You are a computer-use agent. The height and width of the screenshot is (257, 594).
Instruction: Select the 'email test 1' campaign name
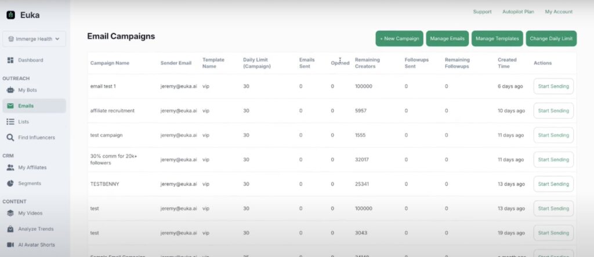(x=103, y=86)
